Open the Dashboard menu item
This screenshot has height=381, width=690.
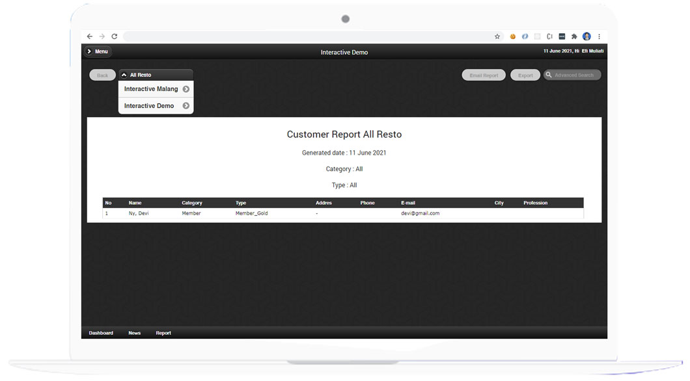(x=101, y=333)
